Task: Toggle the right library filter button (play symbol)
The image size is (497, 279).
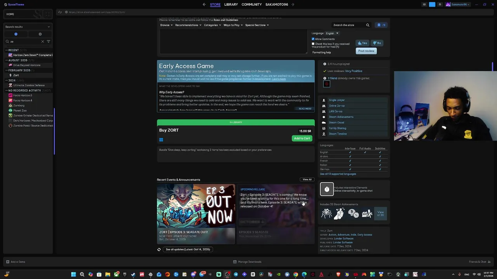Action: click(x=40, y=34)
